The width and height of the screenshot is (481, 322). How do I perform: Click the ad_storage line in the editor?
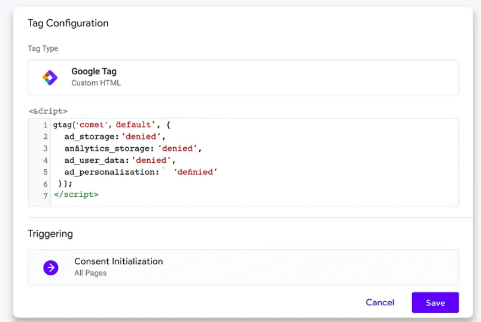(x=115, y=136)
